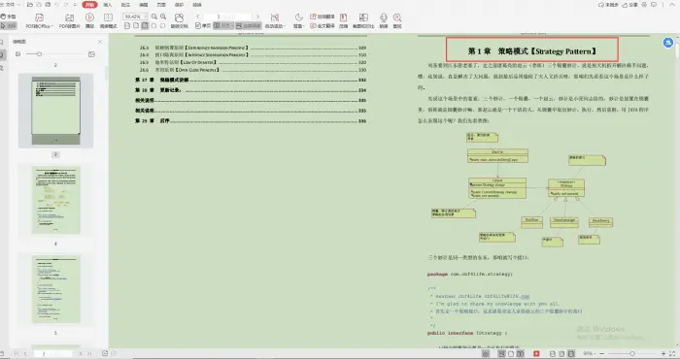
Task: Adjust the thumbnail size slider
Action: [x=39, y=54]
